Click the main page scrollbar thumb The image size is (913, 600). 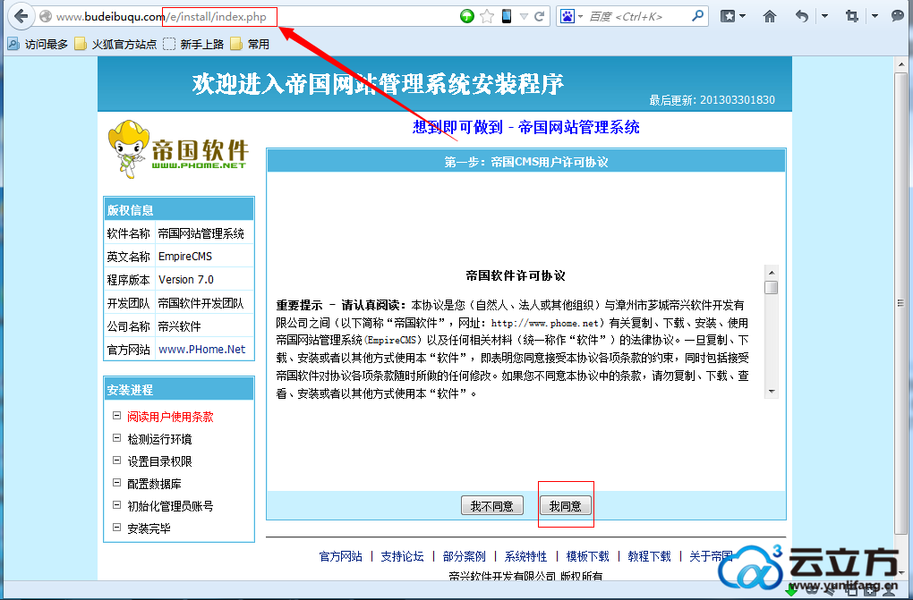(x=901, y=302)
